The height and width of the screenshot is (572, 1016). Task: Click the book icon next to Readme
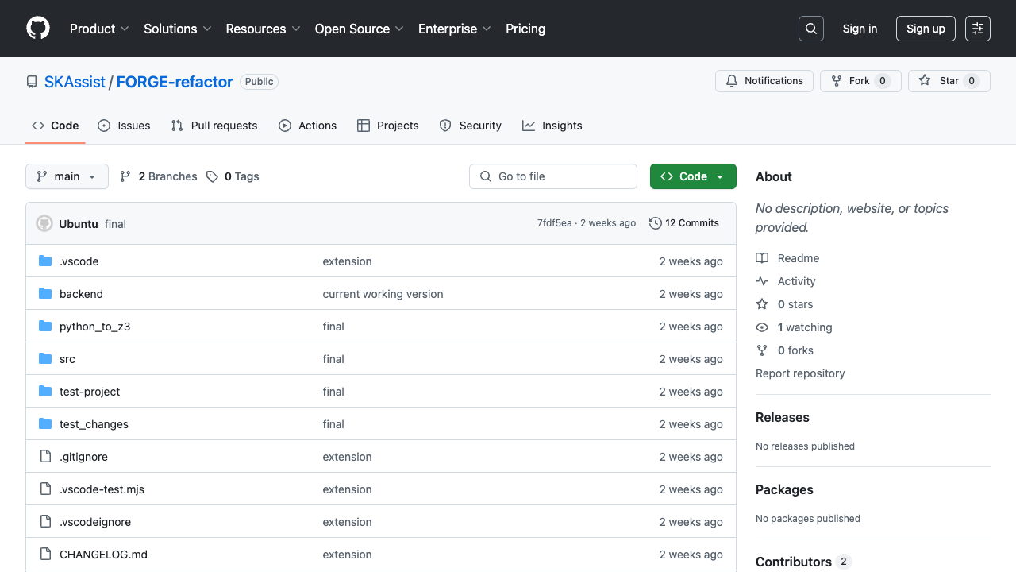click(762, 258)
